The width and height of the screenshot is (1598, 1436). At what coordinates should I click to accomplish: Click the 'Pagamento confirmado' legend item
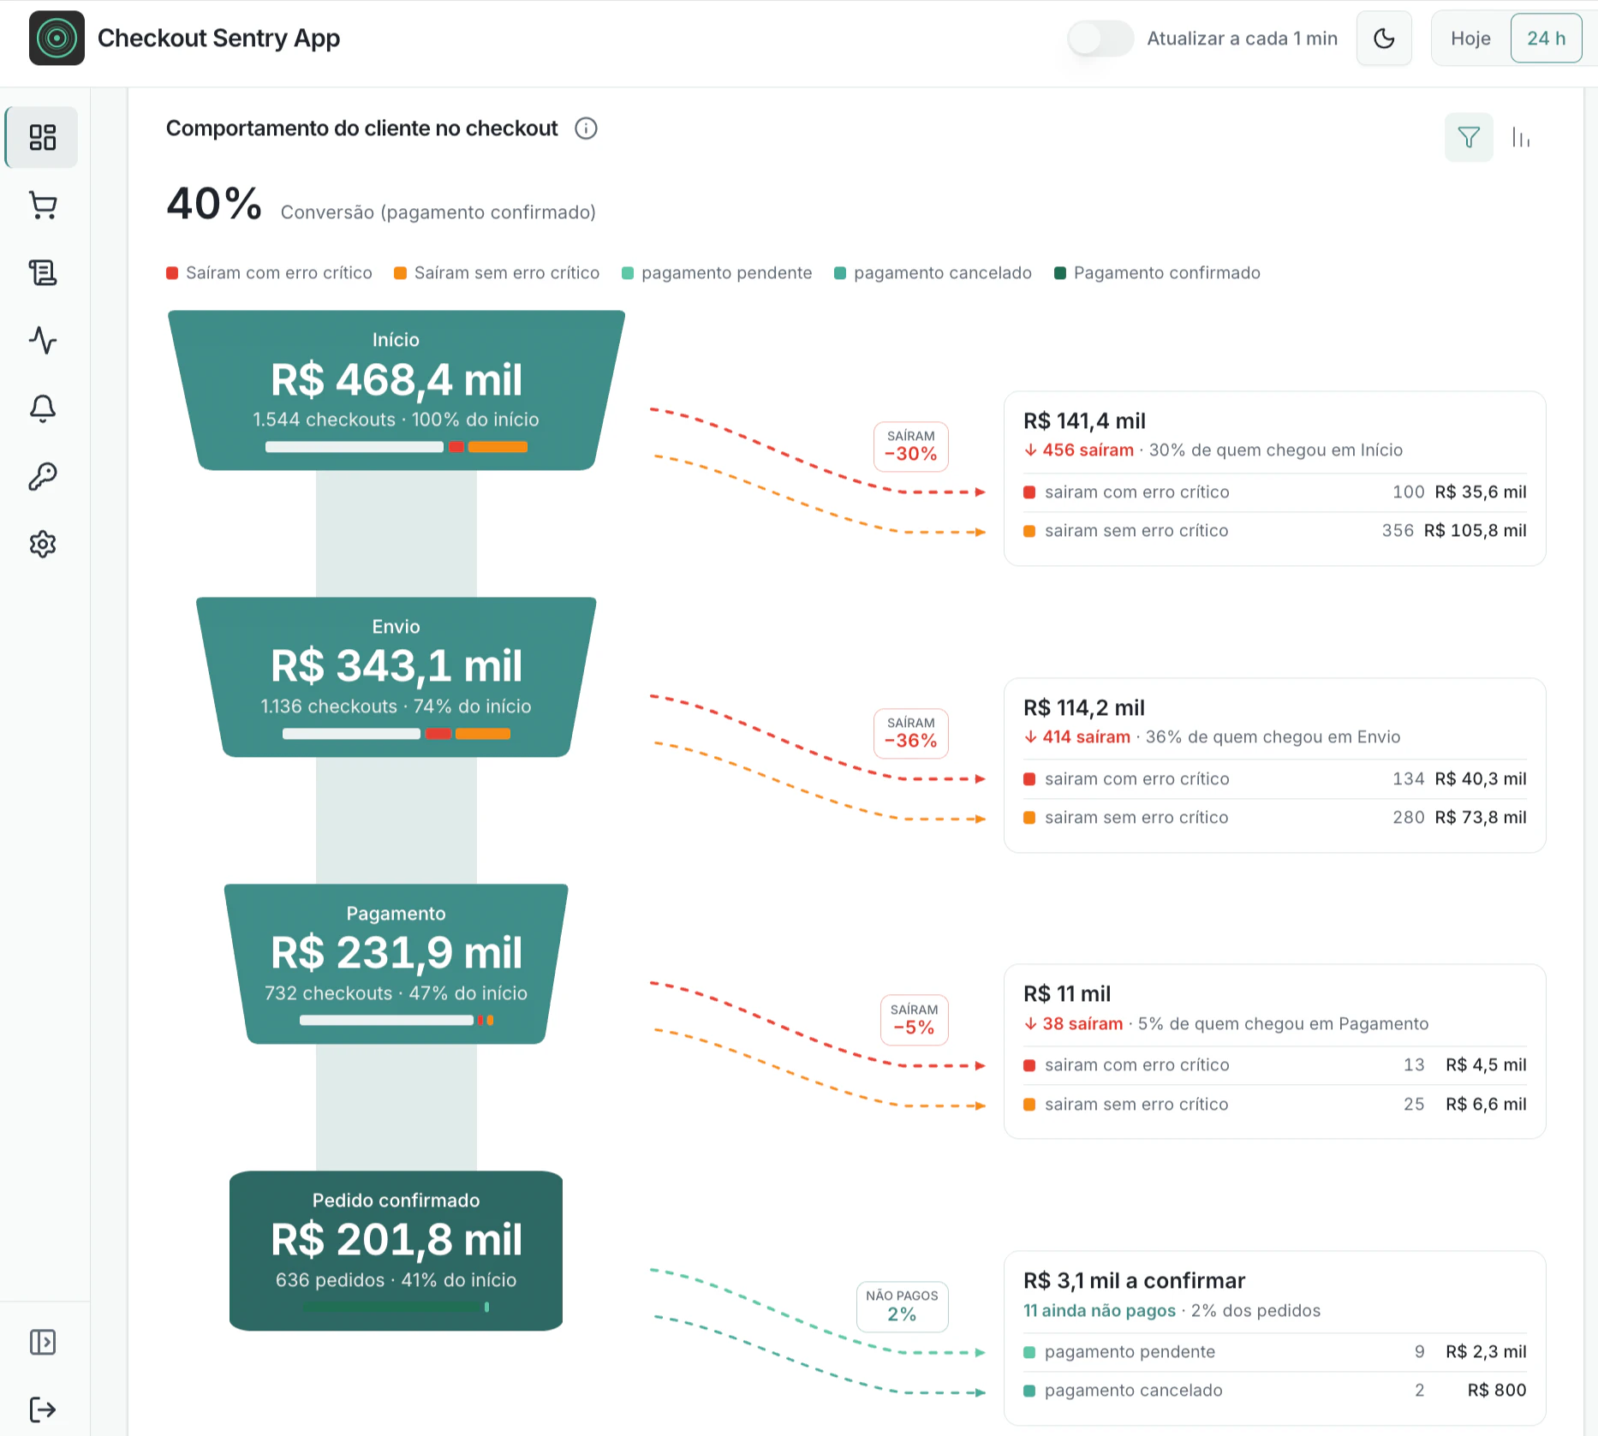pyautogui.click(x=1157, y=273)
